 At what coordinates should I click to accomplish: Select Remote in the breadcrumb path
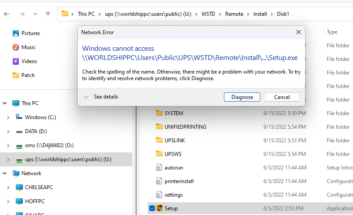pyautogui.click(x=234, y=14)
